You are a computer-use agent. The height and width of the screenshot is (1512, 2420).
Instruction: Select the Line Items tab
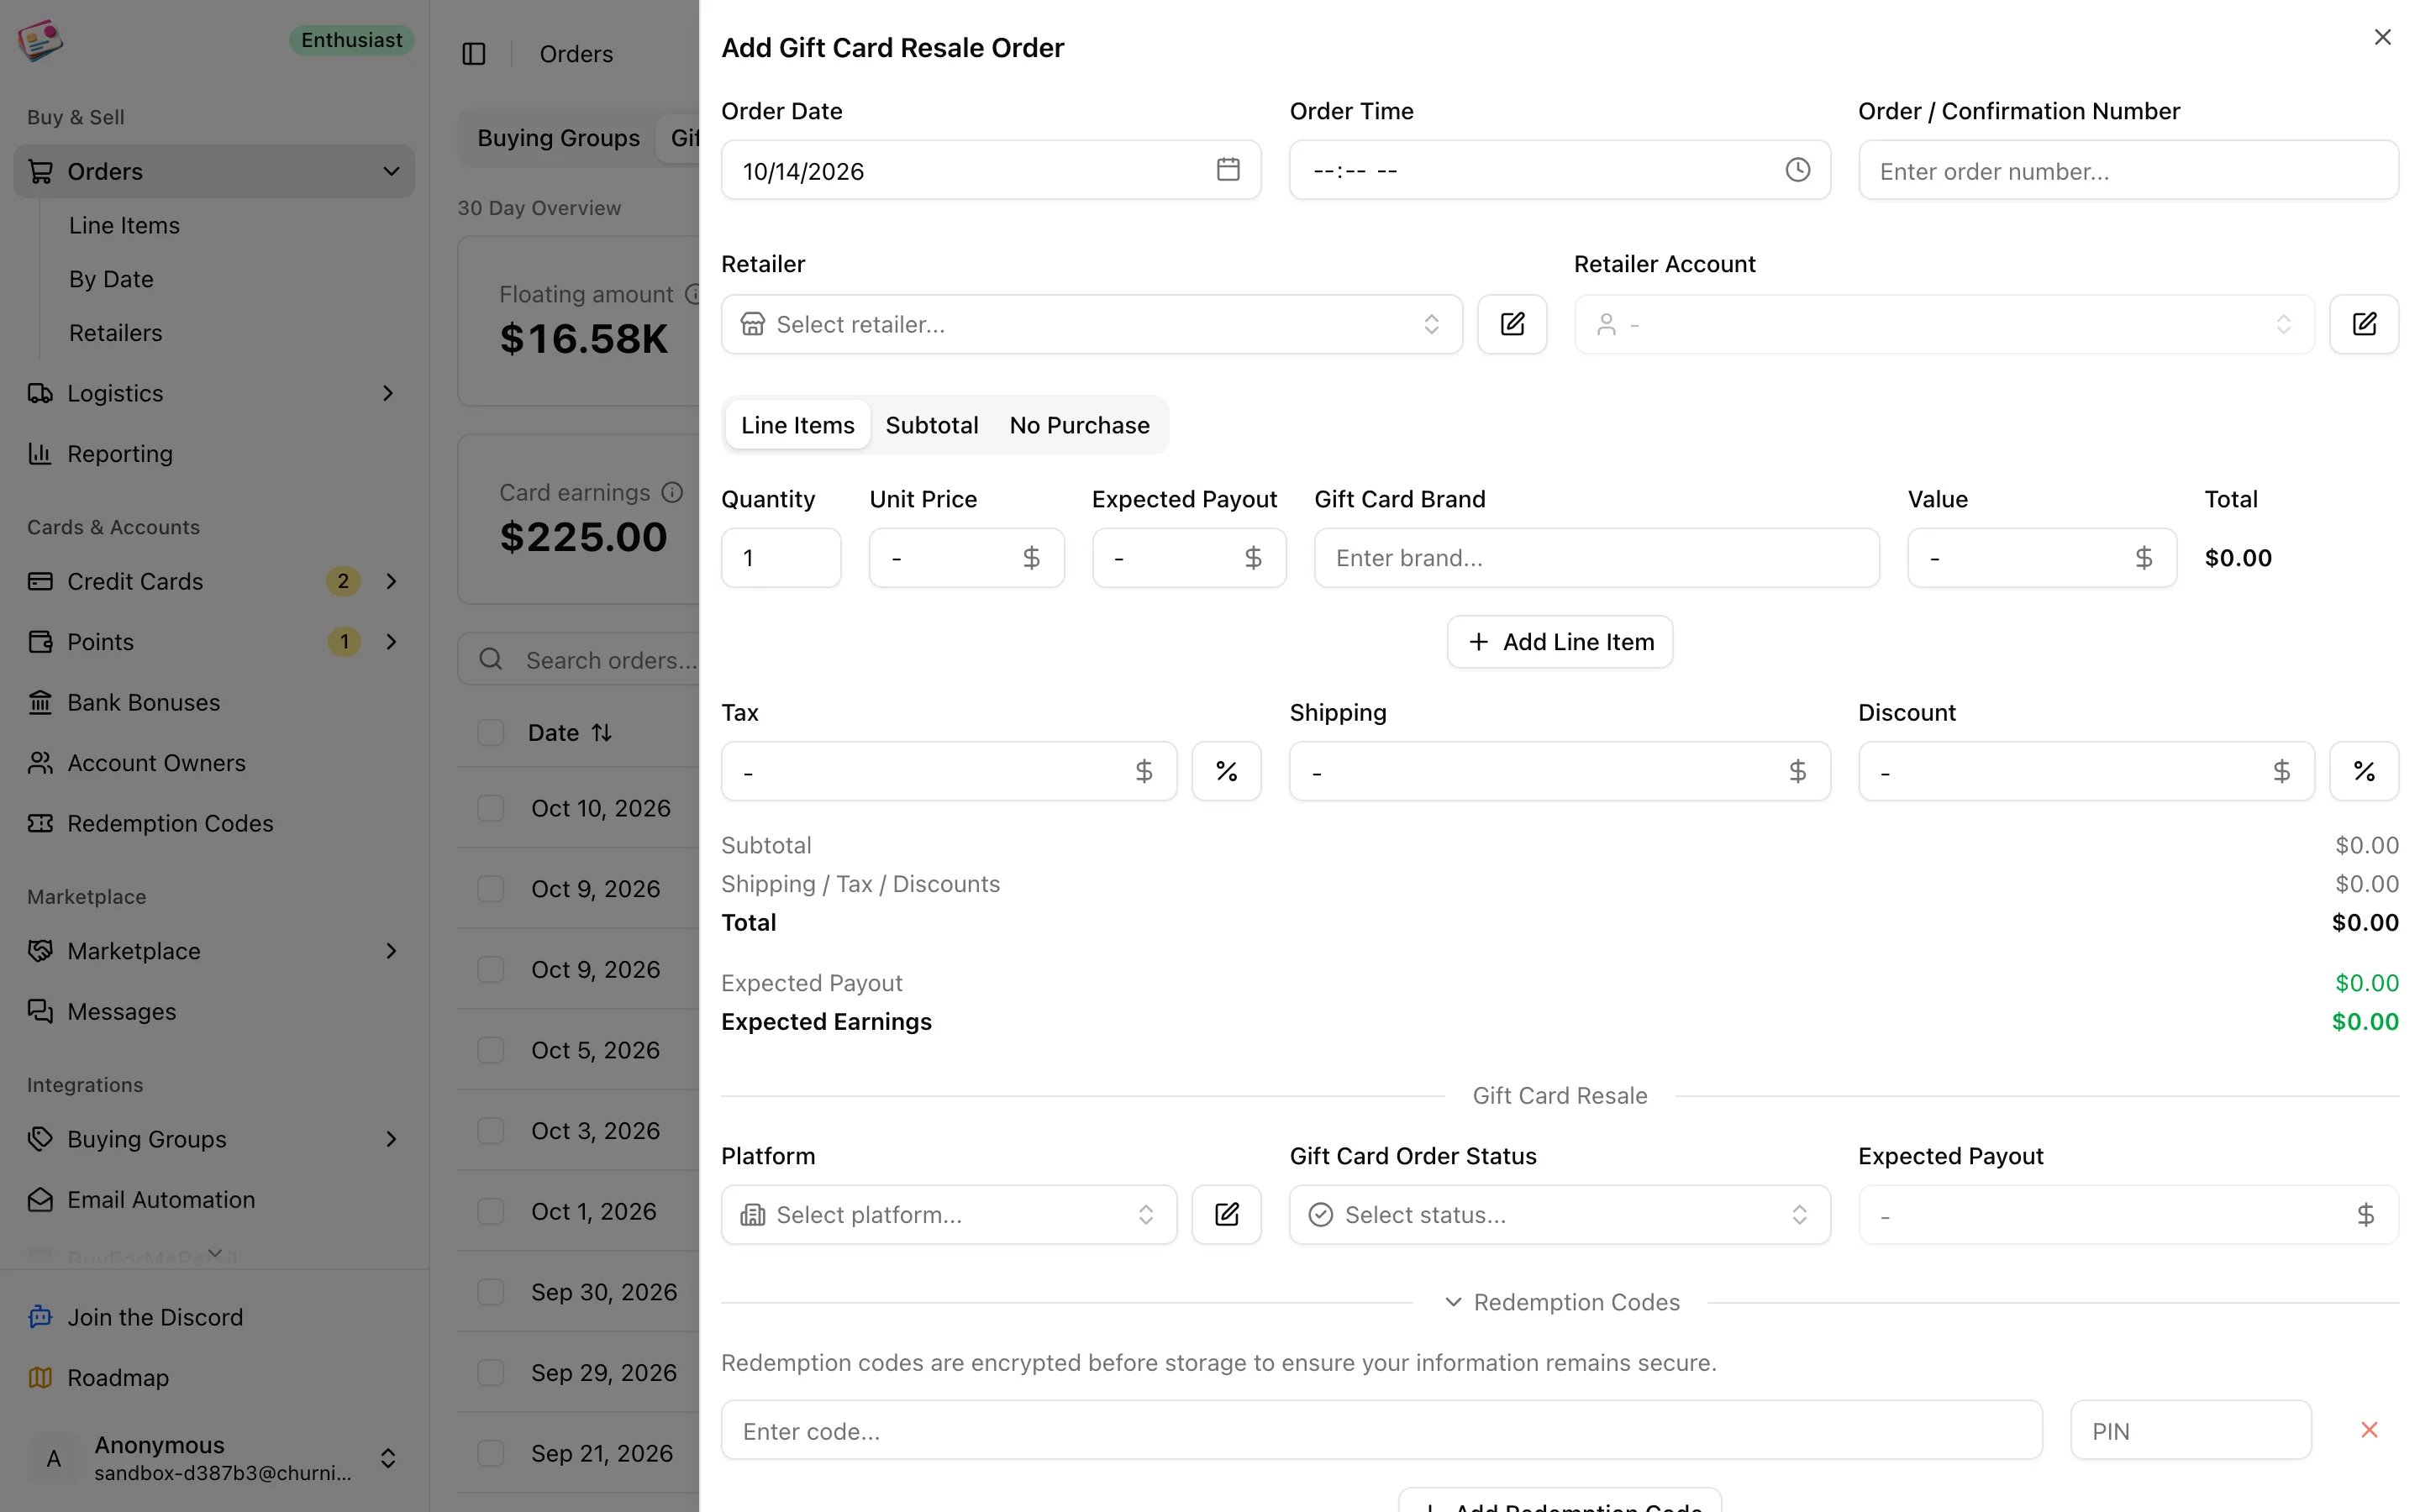[x=797, y=425]
